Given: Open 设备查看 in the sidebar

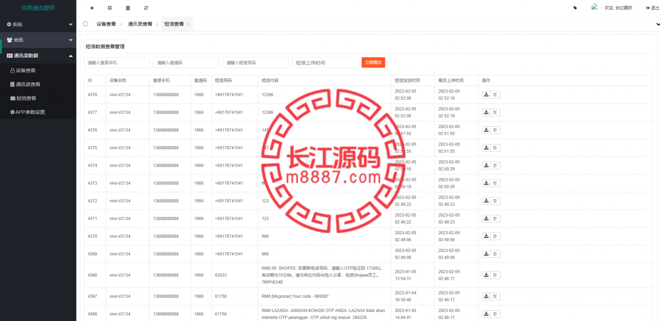Looking at the screenshot, I should coord(38,70).
